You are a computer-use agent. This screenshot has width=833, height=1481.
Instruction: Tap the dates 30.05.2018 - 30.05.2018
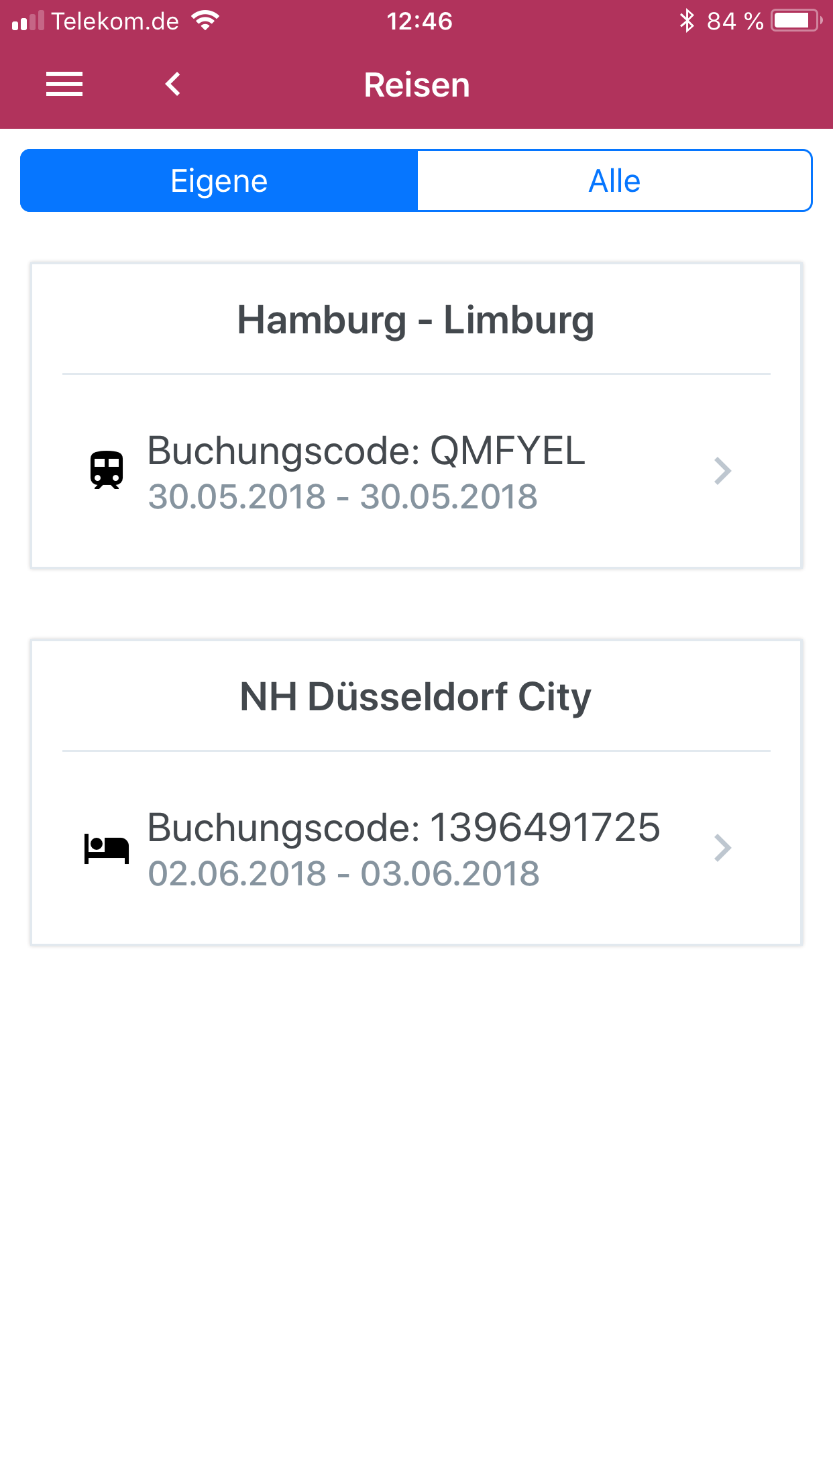click(343, 497)
